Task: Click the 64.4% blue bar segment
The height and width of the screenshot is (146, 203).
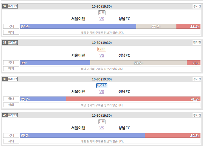Action: (x=78, y=26)
